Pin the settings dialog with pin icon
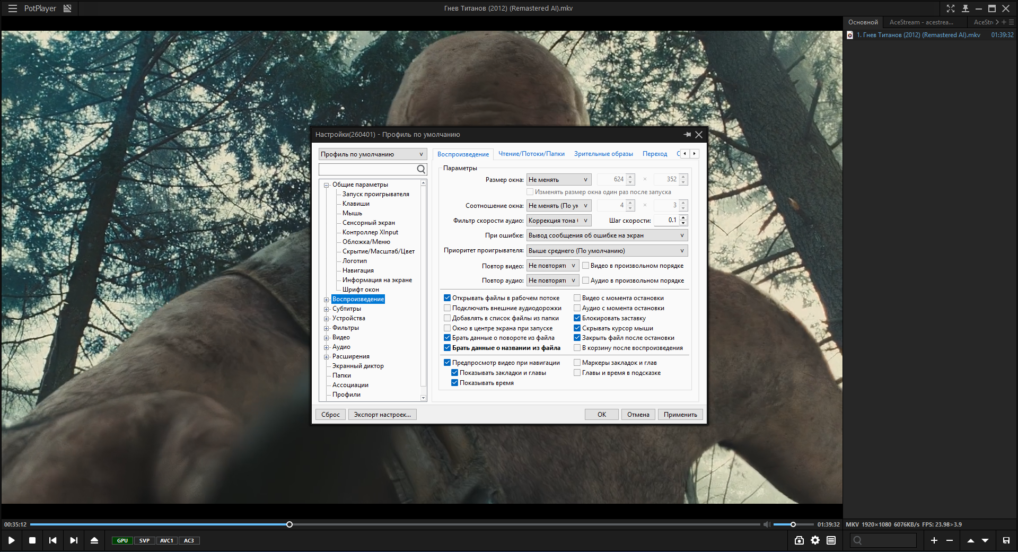This screenshot has width=1018, height=552. pyautogui.click(x=687, y=135)
